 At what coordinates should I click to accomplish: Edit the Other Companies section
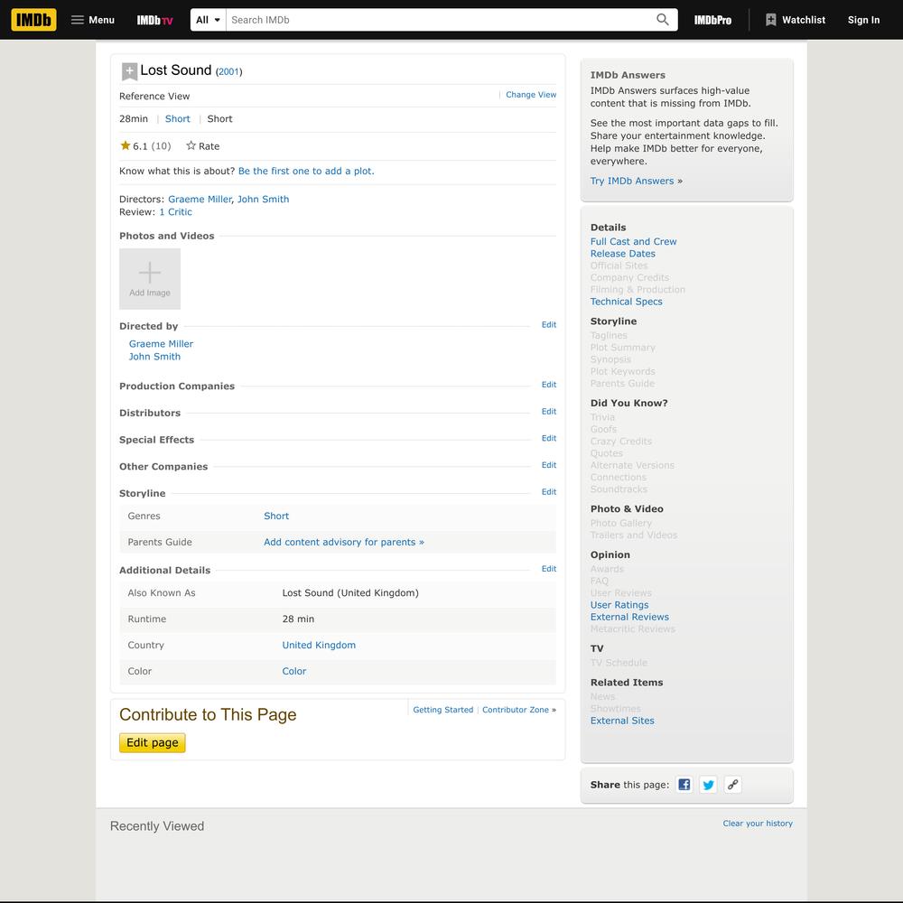[x=549, y=465]
